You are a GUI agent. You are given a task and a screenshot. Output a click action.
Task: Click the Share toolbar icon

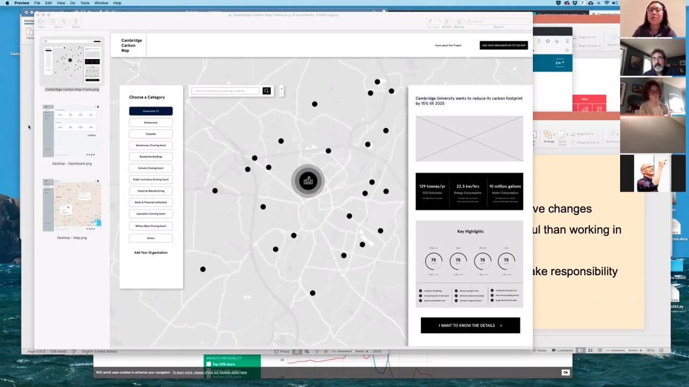(76, 22)
